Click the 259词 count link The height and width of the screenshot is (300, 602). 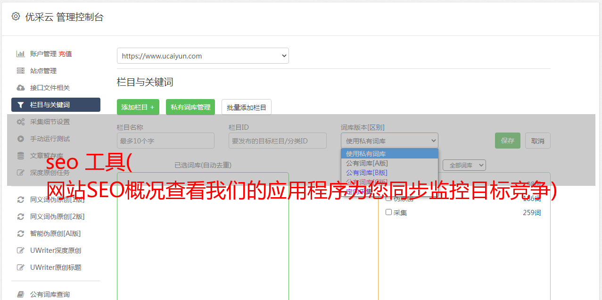(532, 213)
